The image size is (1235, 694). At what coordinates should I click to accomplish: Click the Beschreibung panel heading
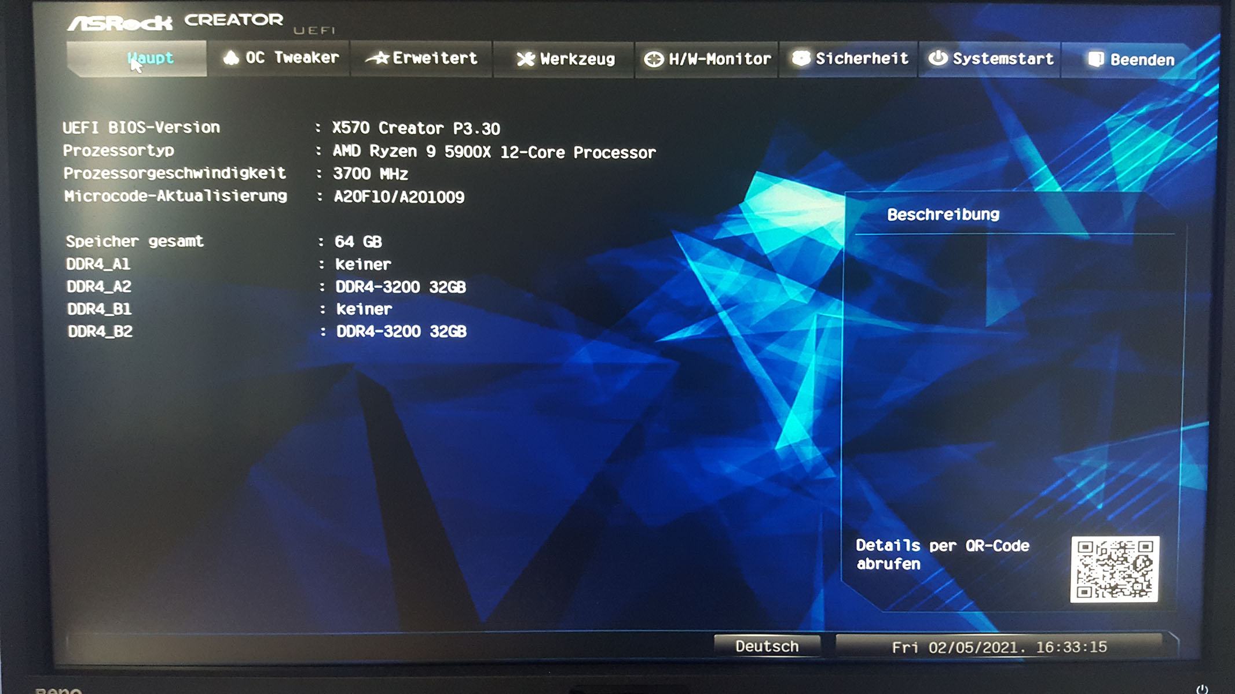point(943,215)
